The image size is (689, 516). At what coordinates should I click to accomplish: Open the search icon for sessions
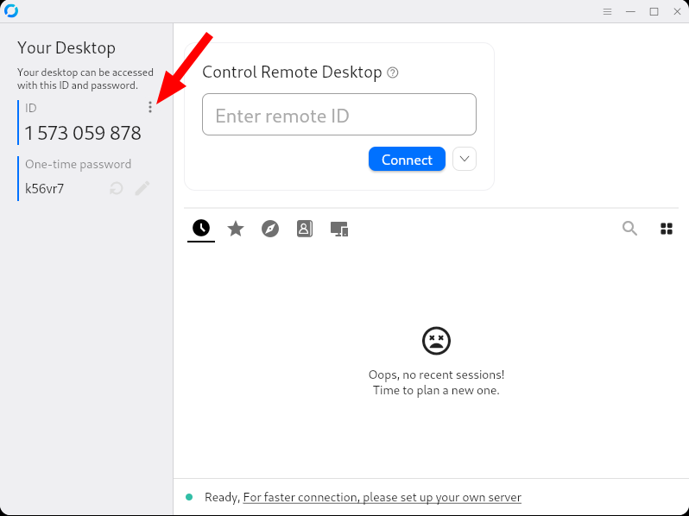[629, 229]
